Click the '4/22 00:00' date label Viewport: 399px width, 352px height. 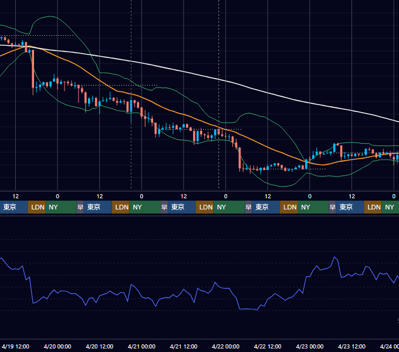225,346
